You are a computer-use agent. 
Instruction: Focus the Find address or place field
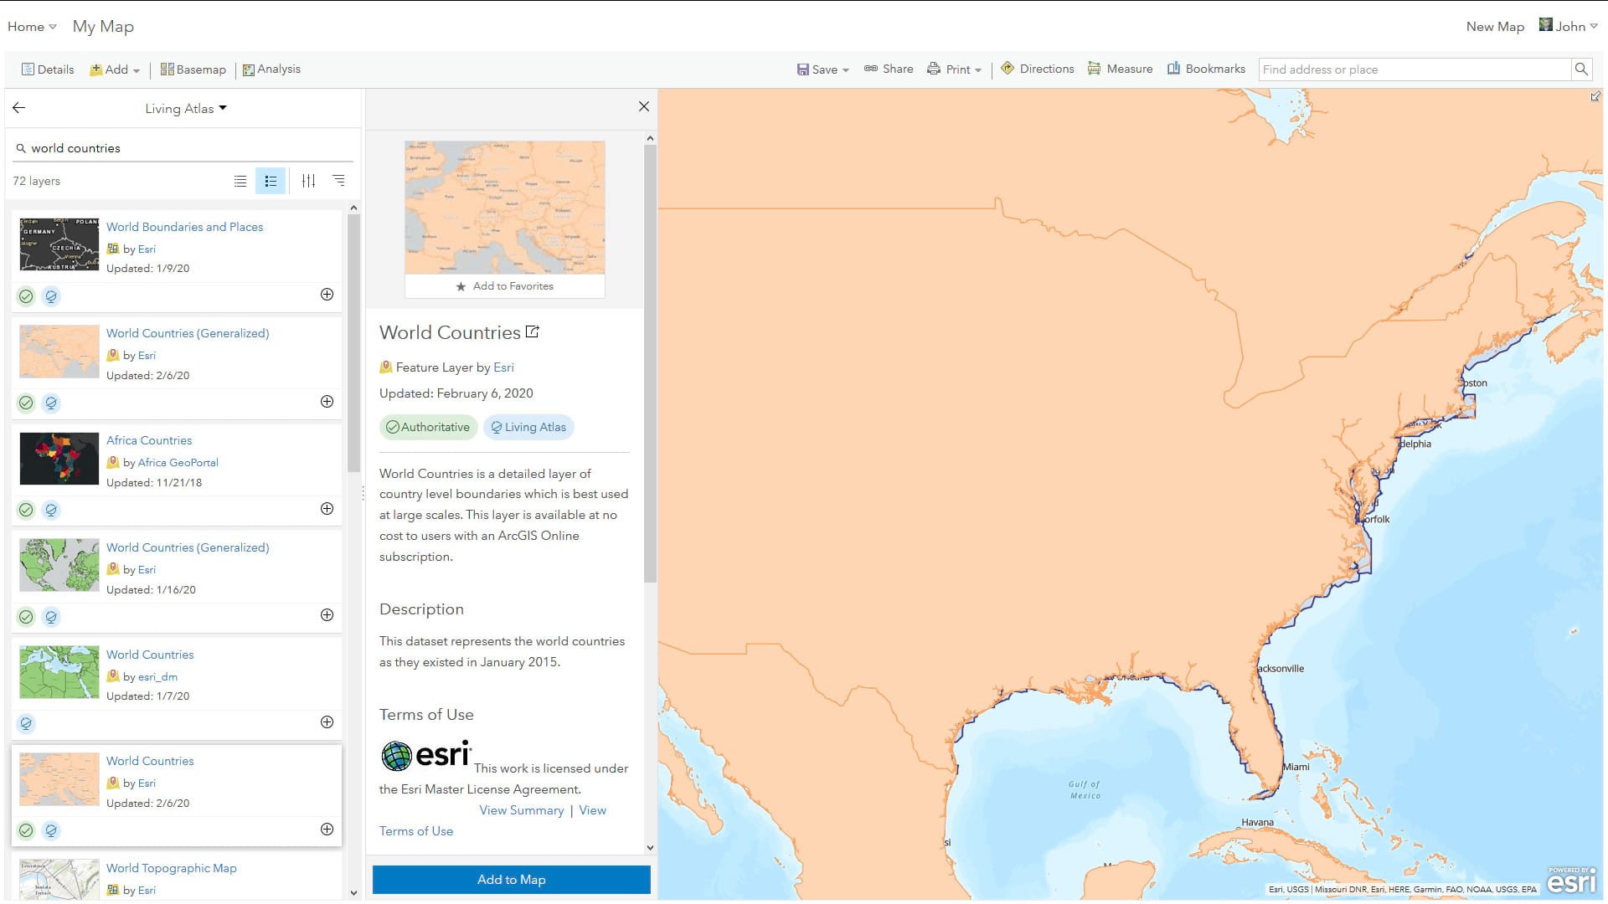point(1415,69)
